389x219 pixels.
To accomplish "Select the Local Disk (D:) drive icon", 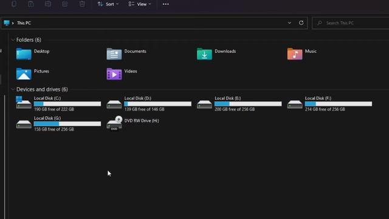I will click(x=114, y=104).
